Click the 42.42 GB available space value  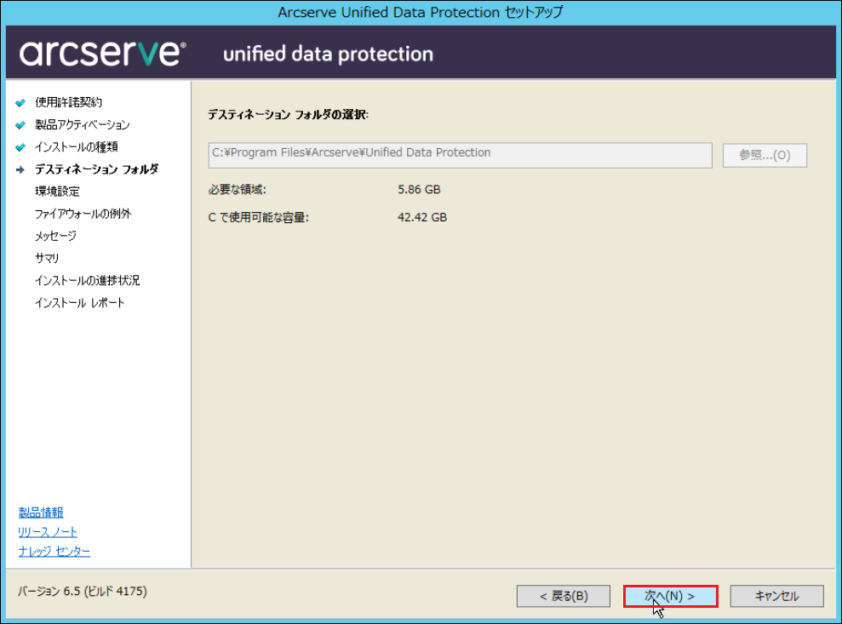[x=422, y=217]
